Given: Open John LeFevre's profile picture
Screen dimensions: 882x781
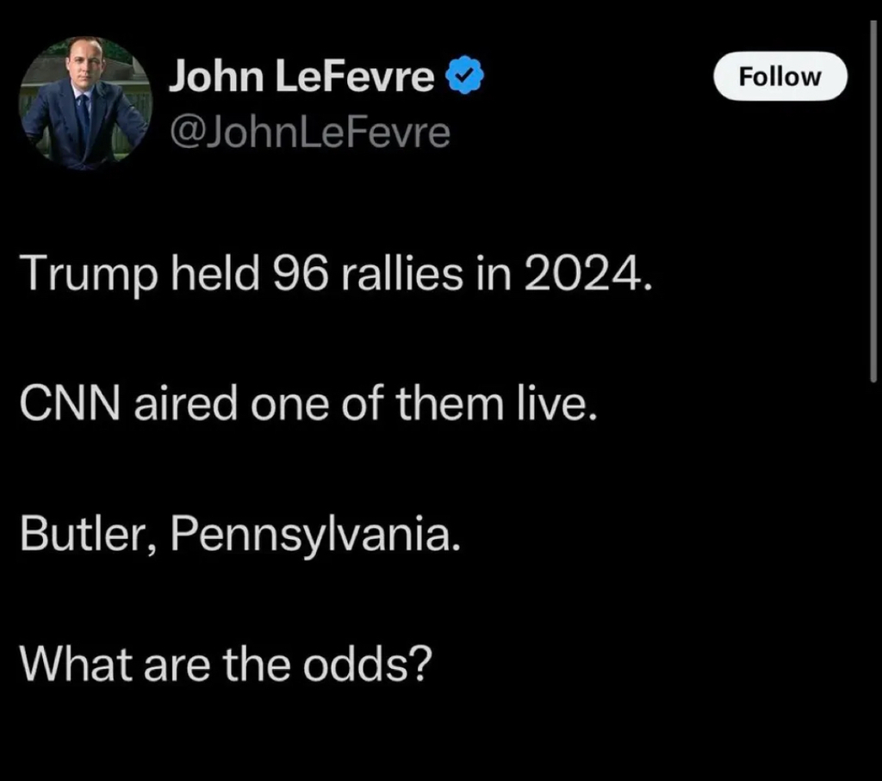Looking at the screenshot, I should [x=85, y=102].
